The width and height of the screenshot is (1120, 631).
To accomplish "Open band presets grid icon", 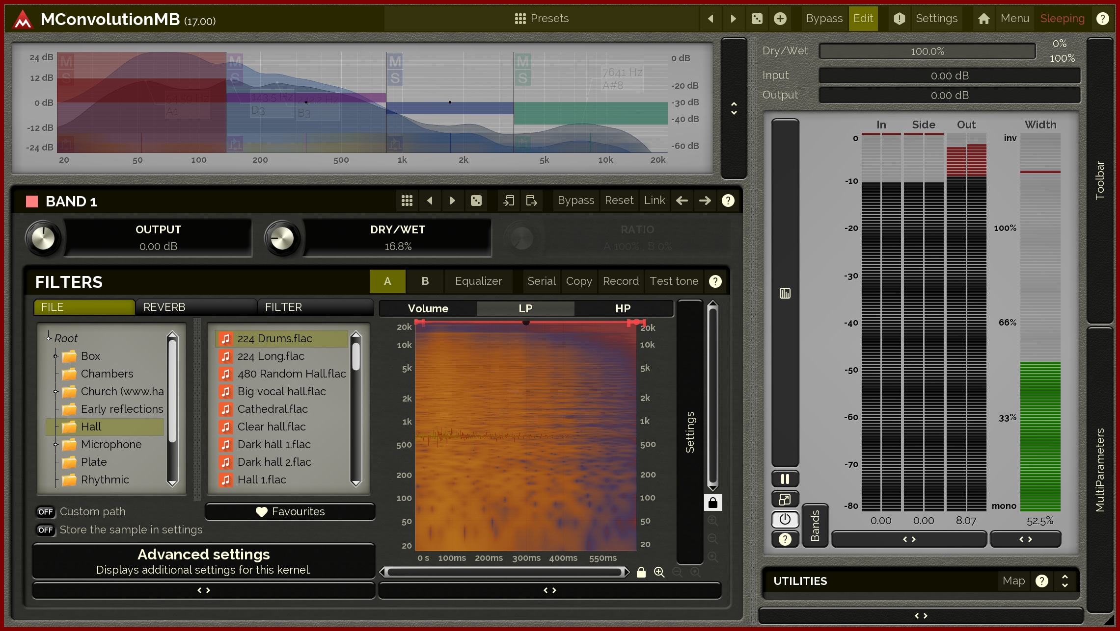I will [407, 201].
